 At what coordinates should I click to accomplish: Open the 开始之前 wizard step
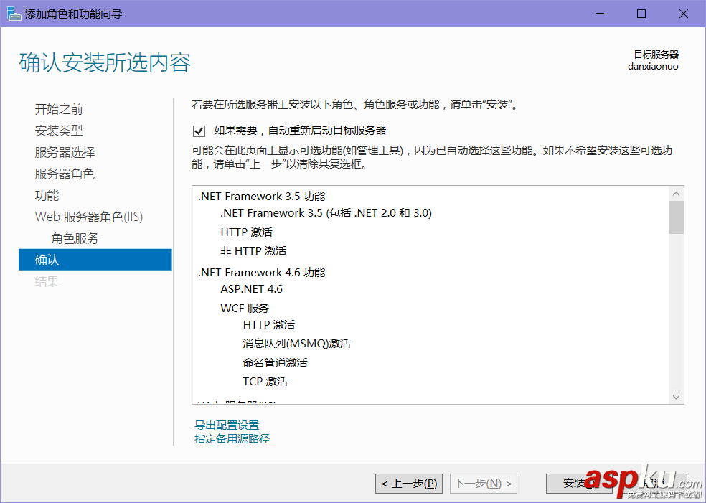(59, 109)
